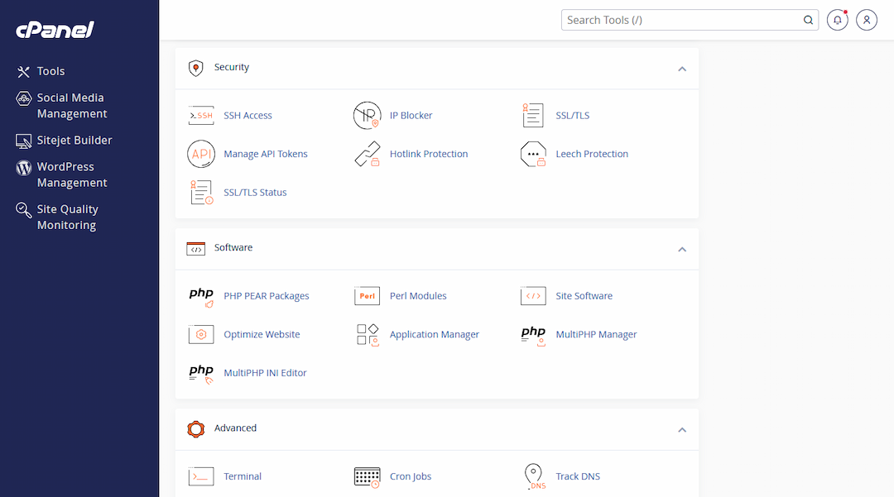Go to Leech Protection link

[592, 154]
